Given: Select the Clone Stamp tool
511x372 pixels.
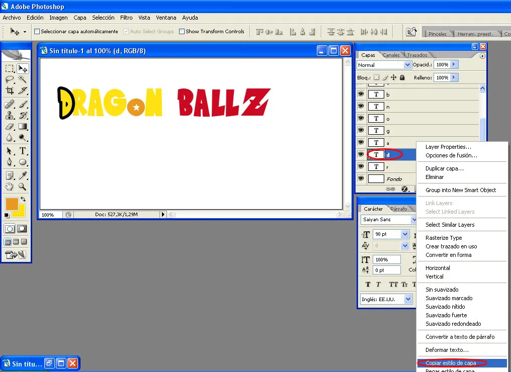Looking at the screenshot, I should tap(10, 115).
